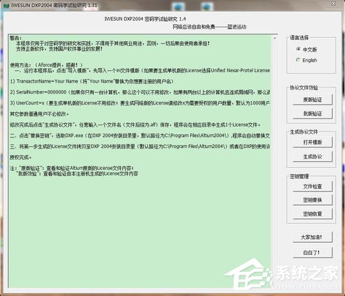Click the 原版验证 button
Viewport: 345px width, 296px height.
coord(313,100)
